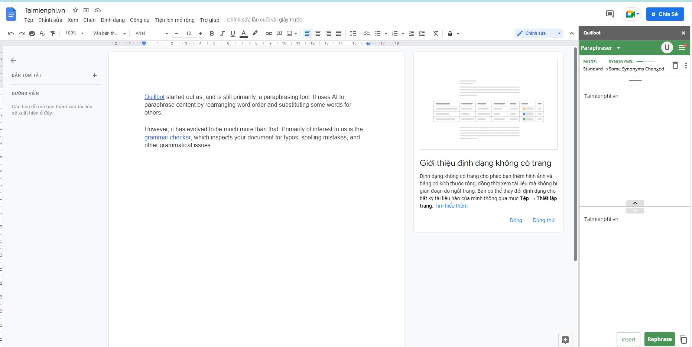
Task: Toggle italic text formatting
Action: click(x=222, y=33)
